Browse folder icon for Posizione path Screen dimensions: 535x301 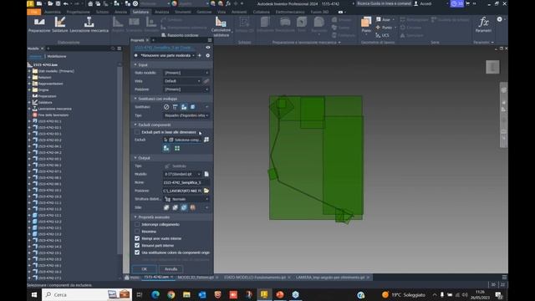206,191
